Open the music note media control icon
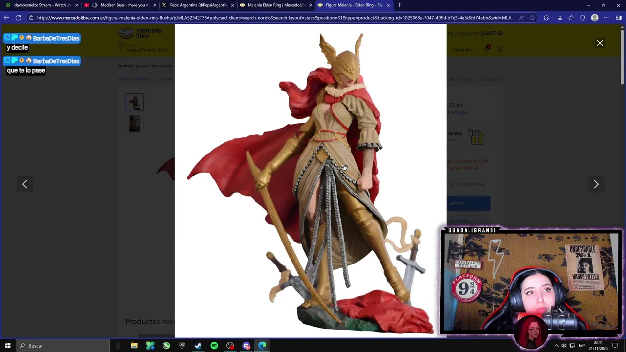Screen dimensions: 626x352 (559, 18)
